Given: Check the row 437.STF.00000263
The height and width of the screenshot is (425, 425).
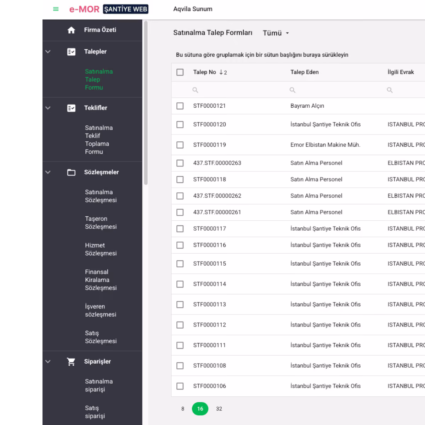Looking at the screenshot, I should [180, 163].
